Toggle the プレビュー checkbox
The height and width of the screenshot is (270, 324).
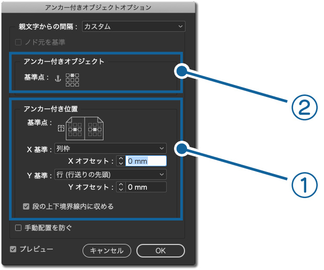point(13,249)
